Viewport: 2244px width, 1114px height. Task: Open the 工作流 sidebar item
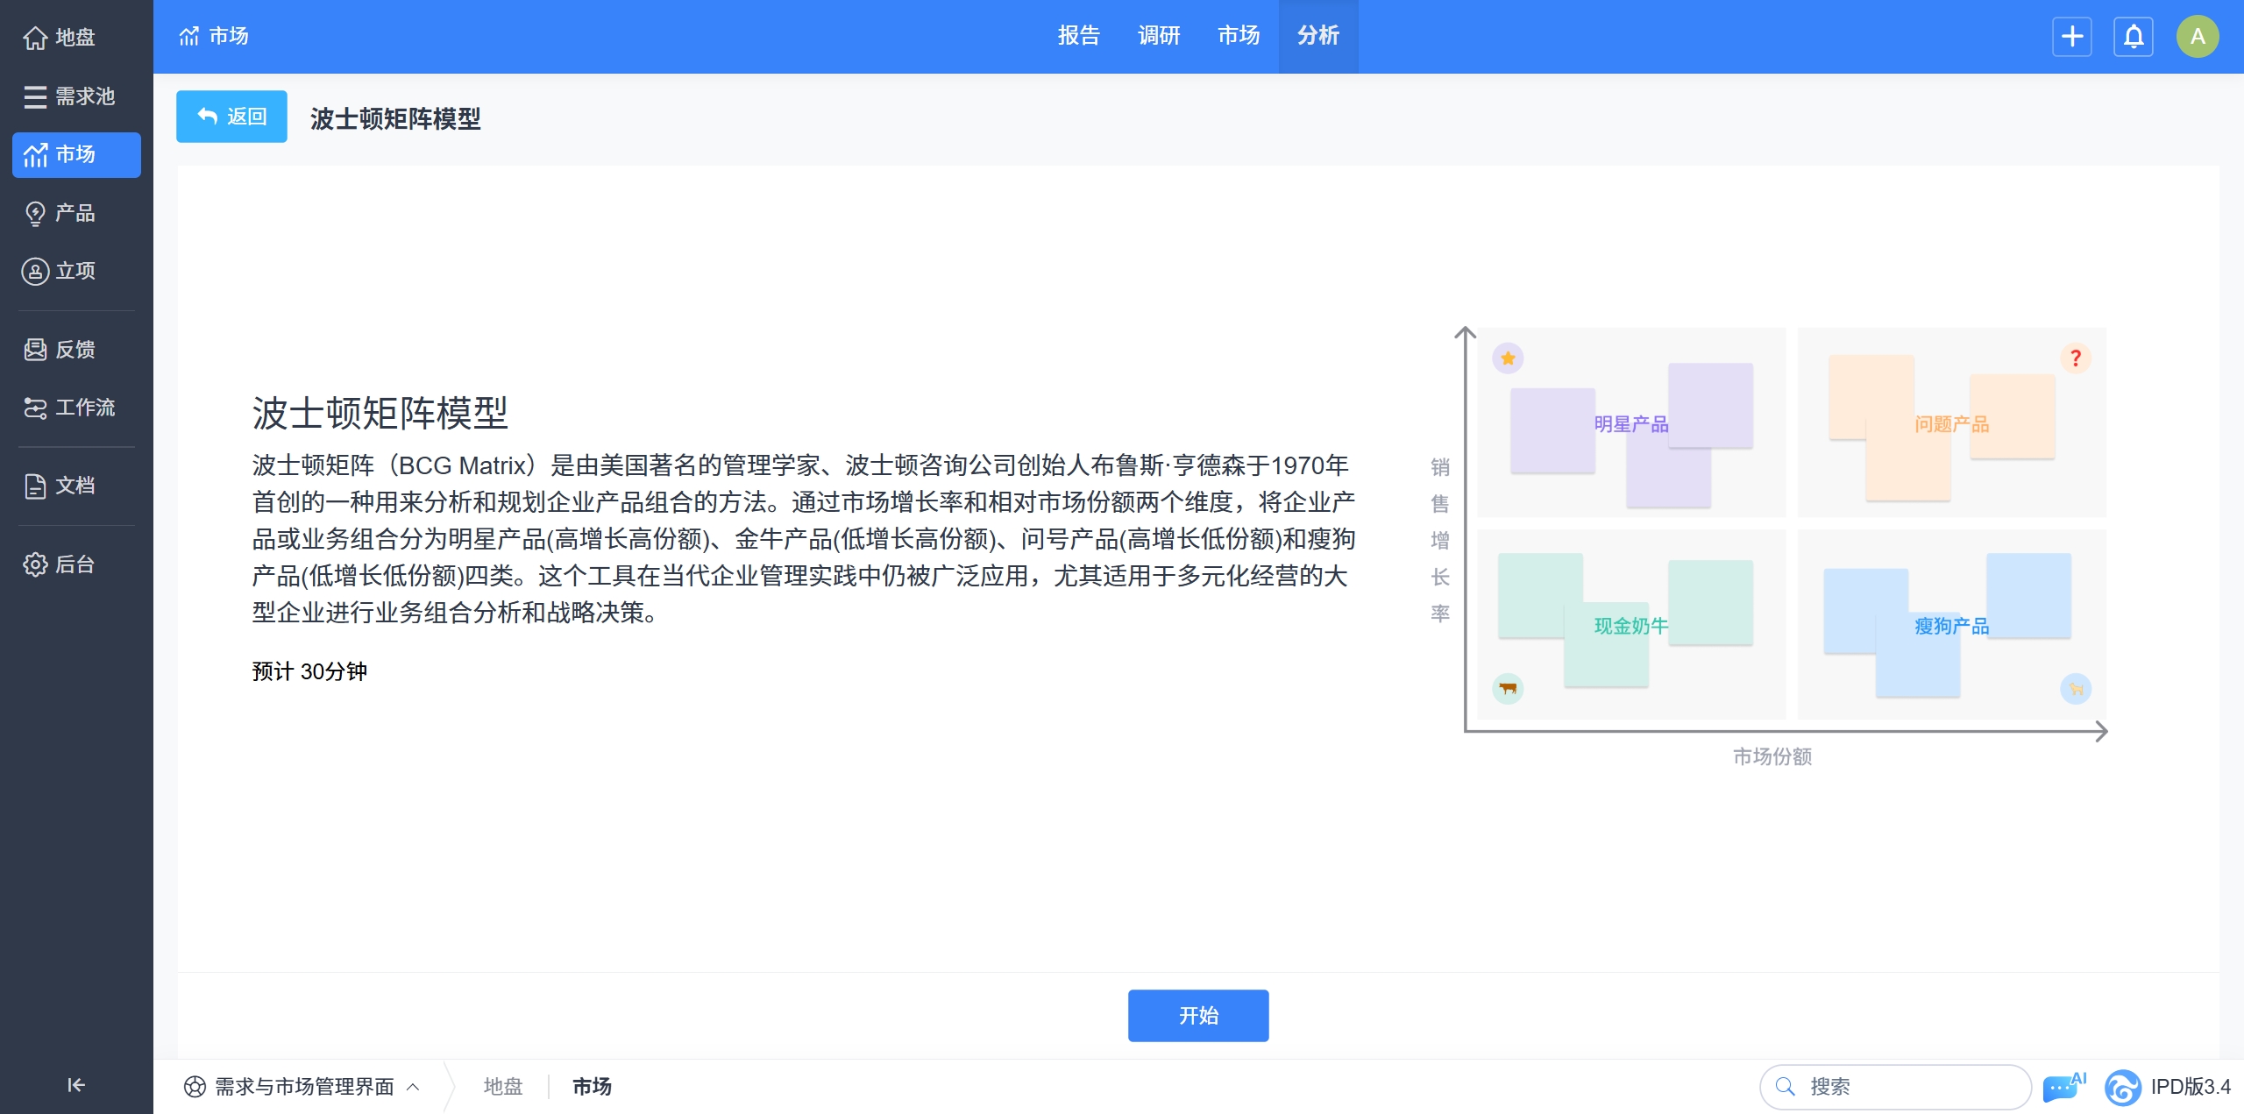tap(76, 408)
